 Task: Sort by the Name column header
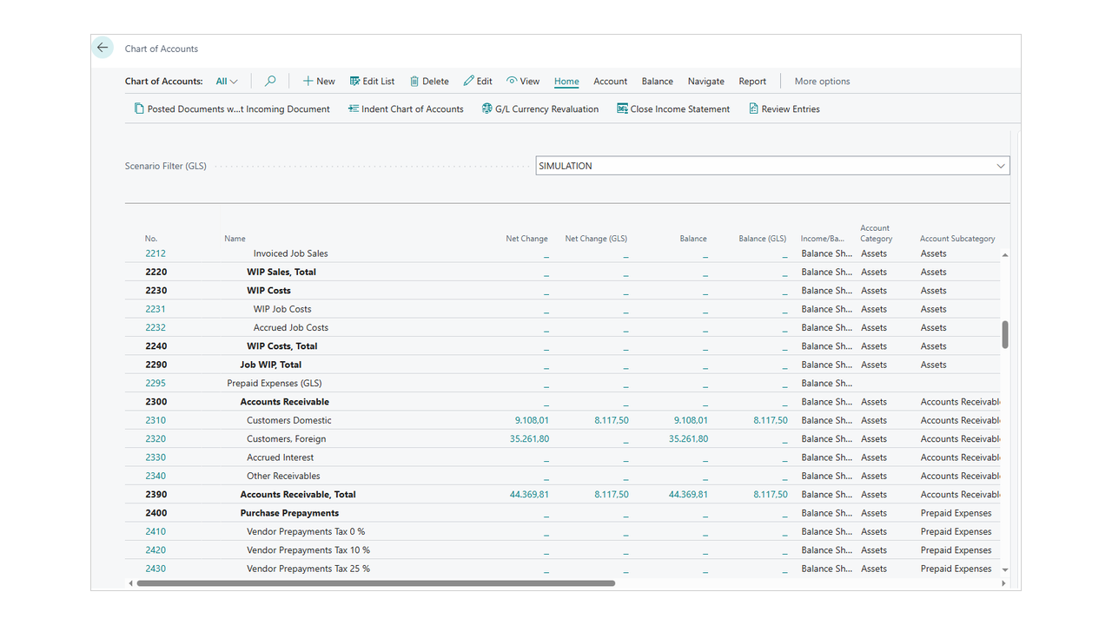click(235, 238)
